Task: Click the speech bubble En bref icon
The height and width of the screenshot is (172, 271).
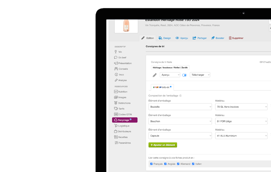Action: [116, 57]
